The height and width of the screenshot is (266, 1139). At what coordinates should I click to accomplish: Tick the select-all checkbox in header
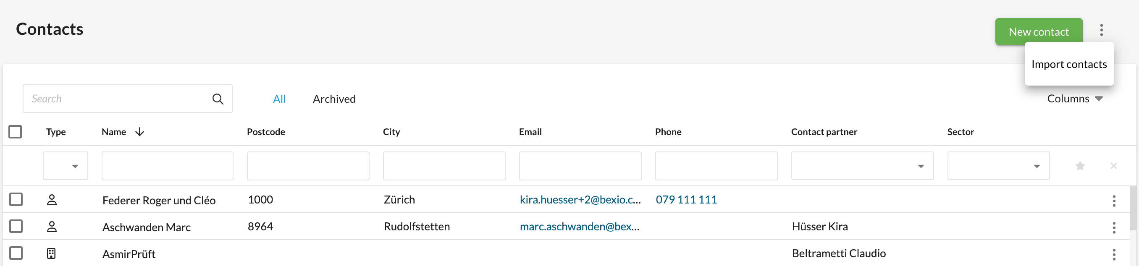[x=15, y=132]
